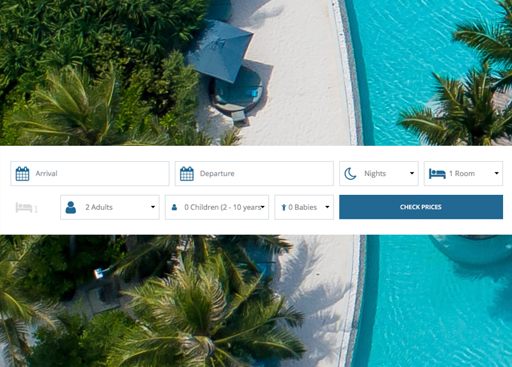
Task: Click the arrow on the Nights selector
Action: (412, 174)
